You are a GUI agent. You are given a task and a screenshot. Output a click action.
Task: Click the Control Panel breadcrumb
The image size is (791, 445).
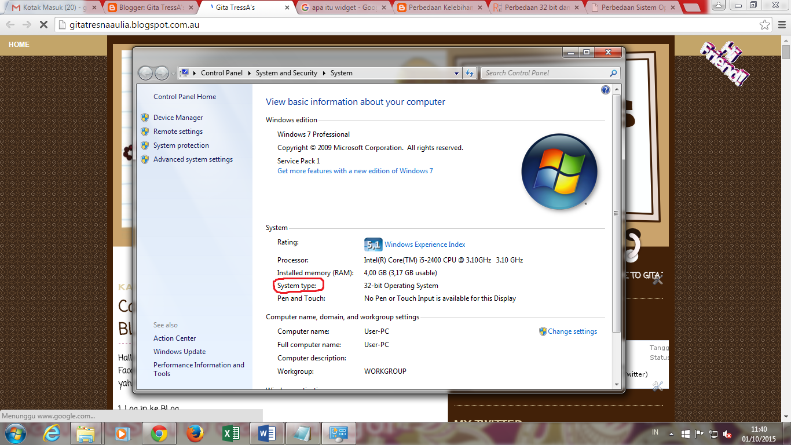(x=222, y=73)
